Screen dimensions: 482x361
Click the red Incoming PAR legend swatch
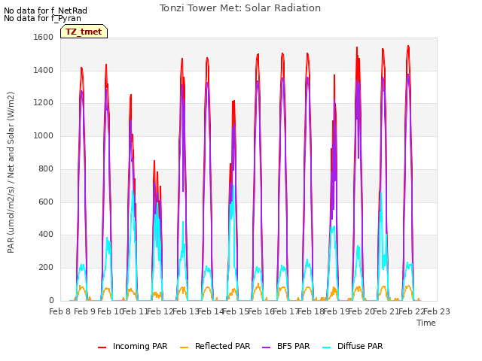[102, 347]
